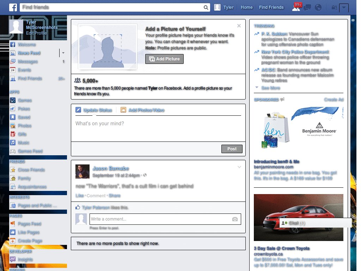Open Music in sidebar
Image resolution: width=361 pixels, height=271 pixels.
[x=24, y=143]
